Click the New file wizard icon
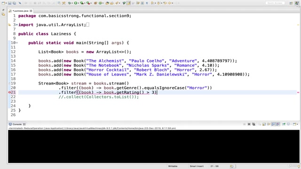The image size is (301, 169). (3, 3)
